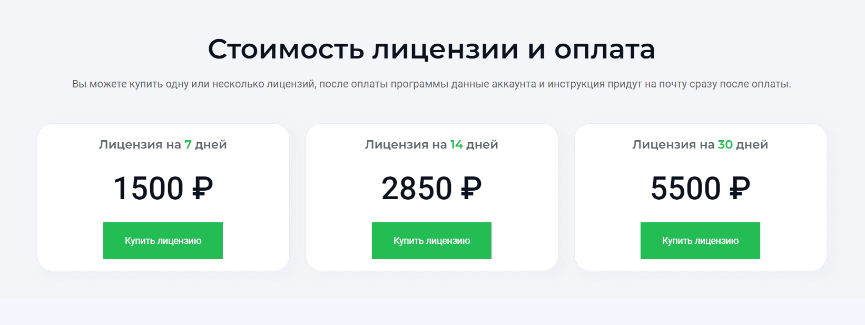Click the Лицензия на 14 дней card title
Screen dimensions: 865x325
tap(431, 144)
